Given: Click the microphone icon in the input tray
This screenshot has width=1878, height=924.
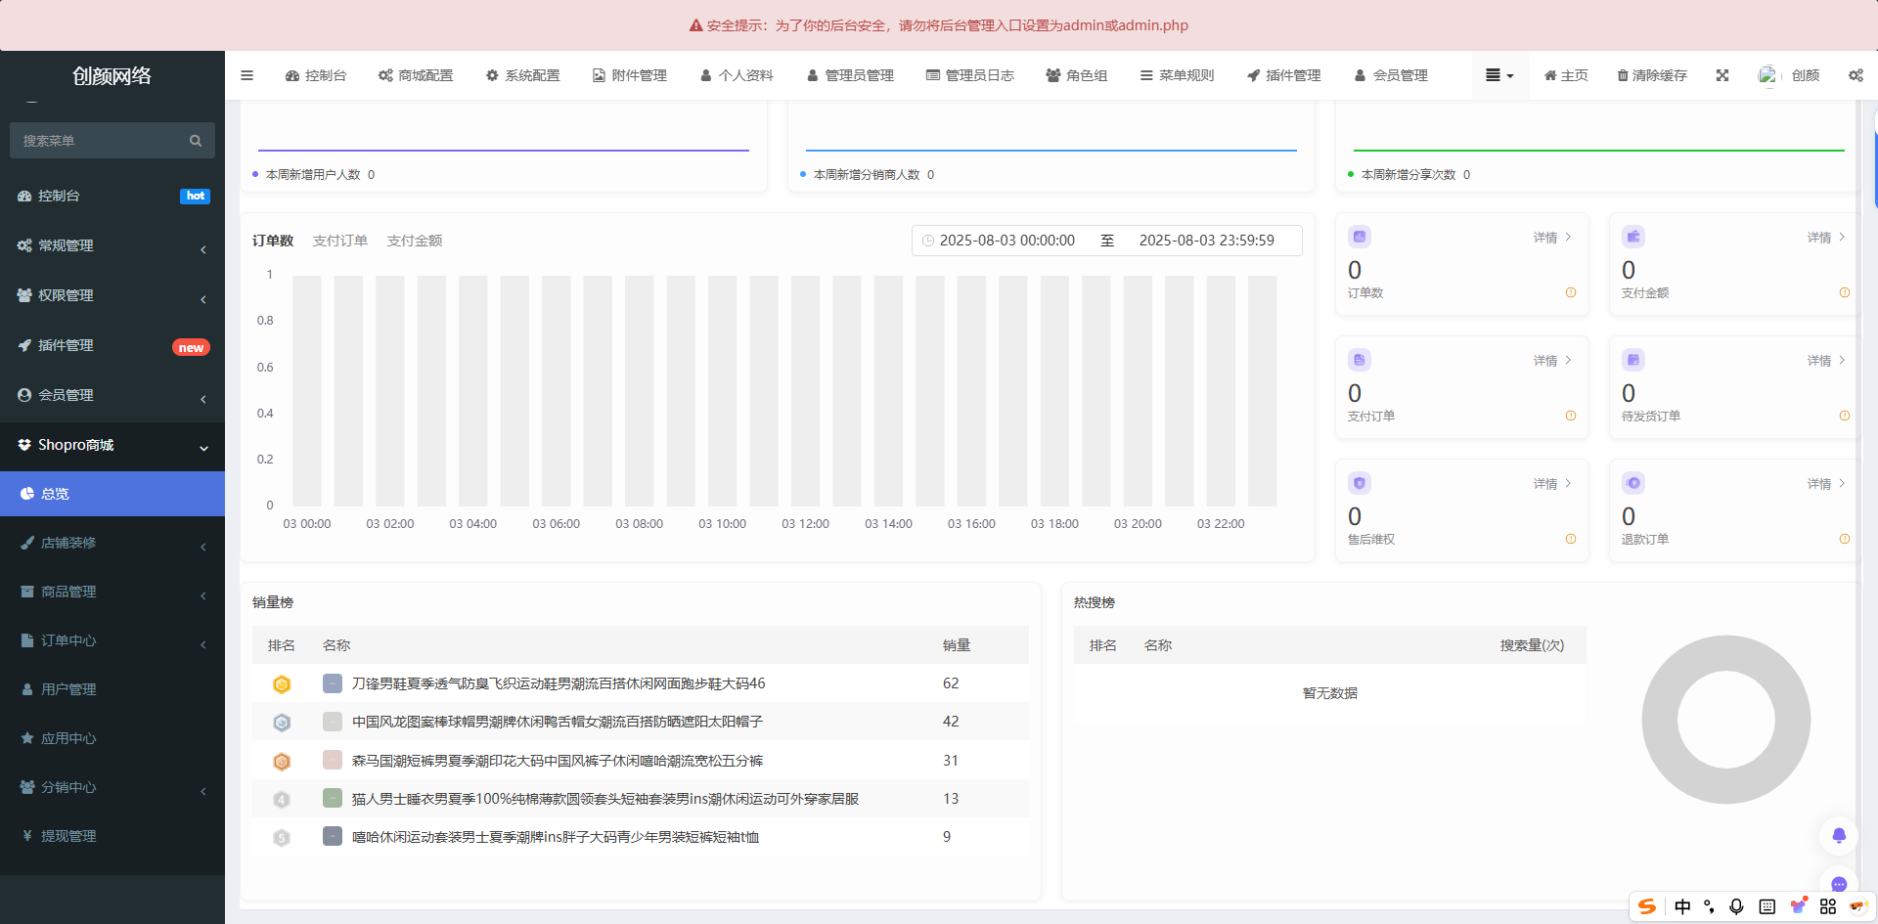Looking at the screenshot, I should point(1737,907).
